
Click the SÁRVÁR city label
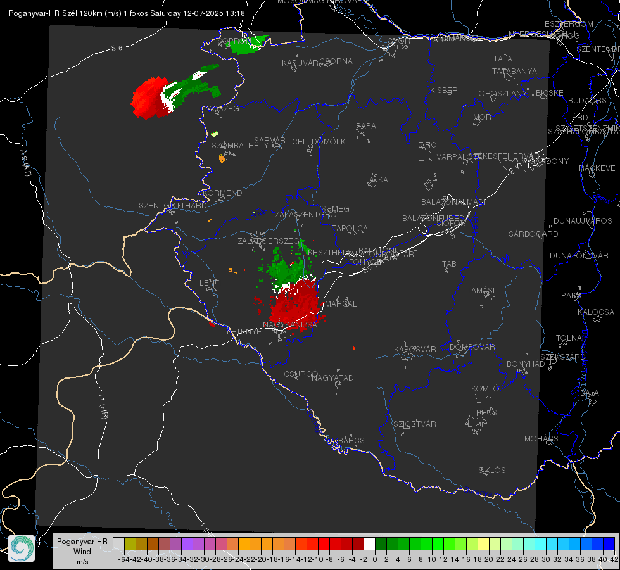tap(270, 141)
